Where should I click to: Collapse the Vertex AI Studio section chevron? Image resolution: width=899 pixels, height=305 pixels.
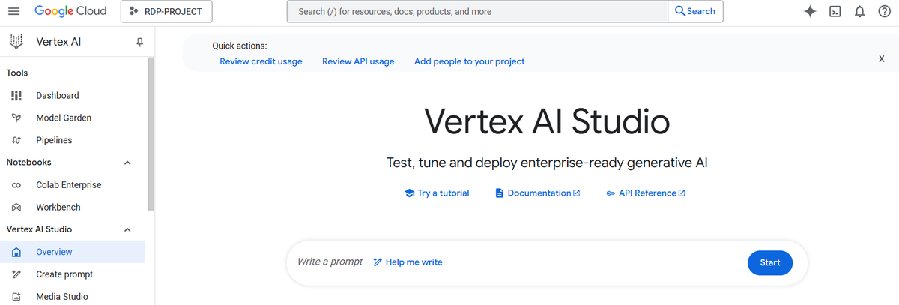(127, 229)
